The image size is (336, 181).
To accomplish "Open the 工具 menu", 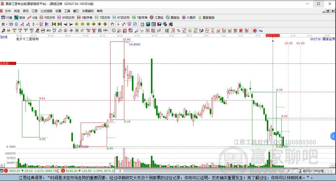I will click(x=67, y=11).
